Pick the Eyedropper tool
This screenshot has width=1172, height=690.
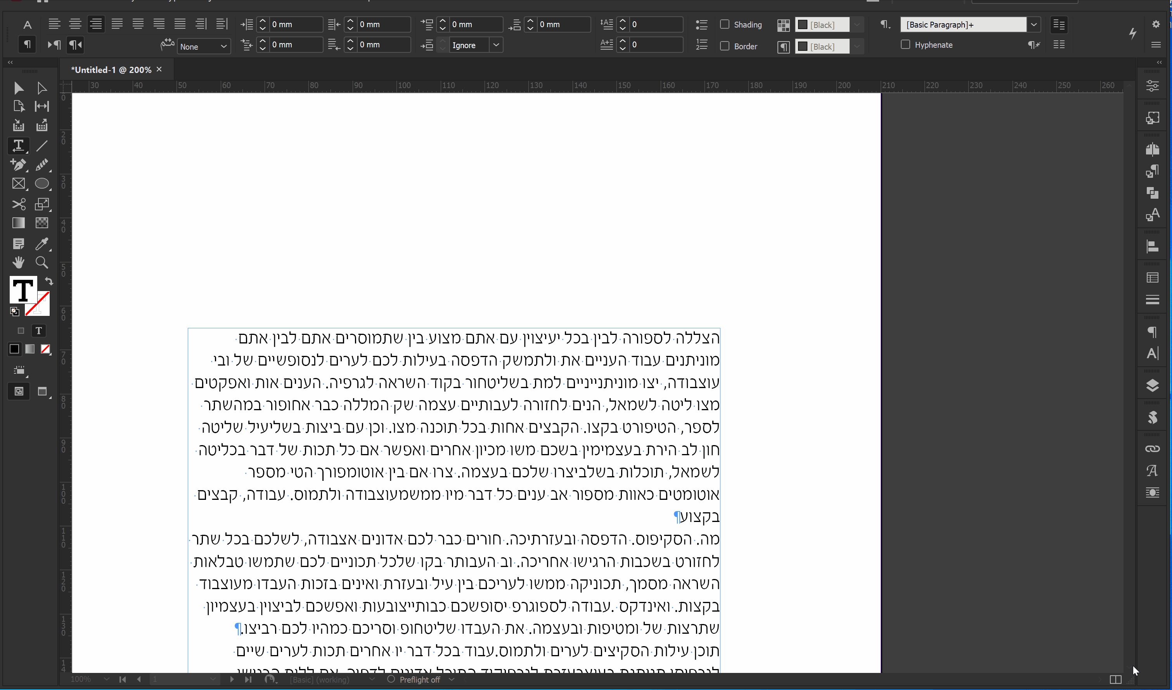coord(42,243)
